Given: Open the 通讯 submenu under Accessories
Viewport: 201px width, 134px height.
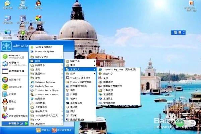Looking at the screenshot, I should (80, 65).
